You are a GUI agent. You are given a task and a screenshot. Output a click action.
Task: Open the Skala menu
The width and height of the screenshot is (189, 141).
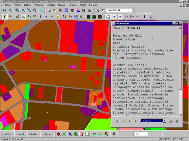(61, 5)
